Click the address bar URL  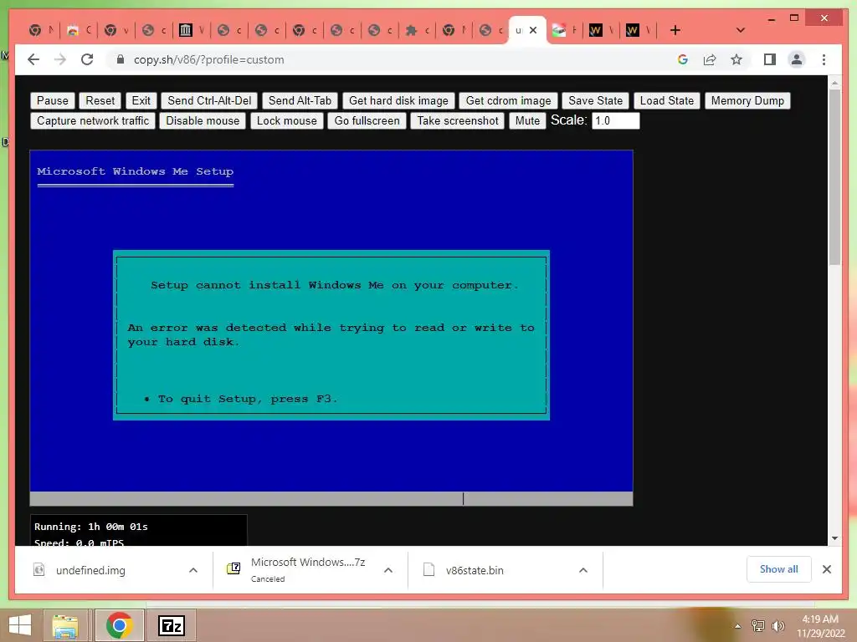208,59
